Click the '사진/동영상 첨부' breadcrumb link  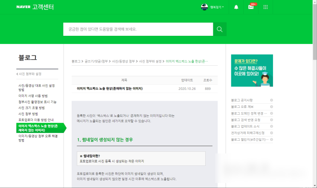pos(123,61)
